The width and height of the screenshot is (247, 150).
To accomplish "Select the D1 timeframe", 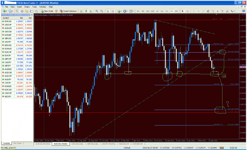I will click(167, 11).
